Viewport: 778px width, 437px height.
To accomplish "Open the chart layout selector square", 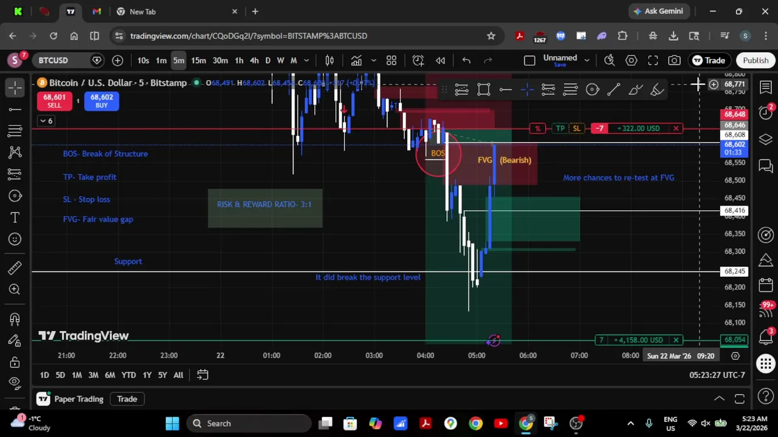I will click(x=529, y=60).
